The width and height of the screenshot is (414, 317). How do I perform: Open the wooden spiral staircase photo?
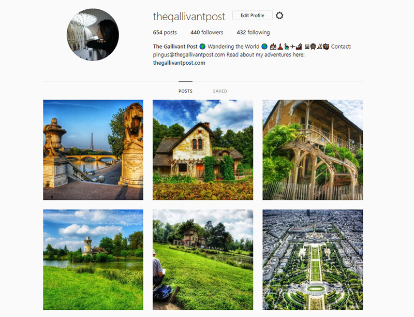313,150
